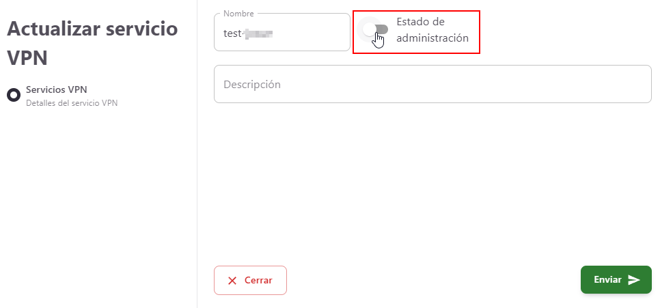Select the Servicios VPN step label
The width and height of the screenshot is (660, 308).
click(x=56, y=89)
